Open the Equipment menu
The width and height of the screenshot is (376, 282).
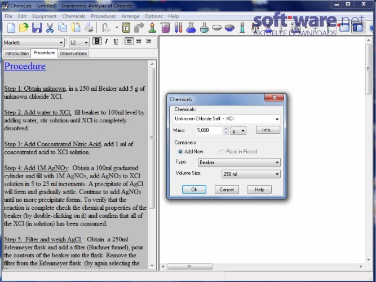pyautogui.click(x=45, y=16)
